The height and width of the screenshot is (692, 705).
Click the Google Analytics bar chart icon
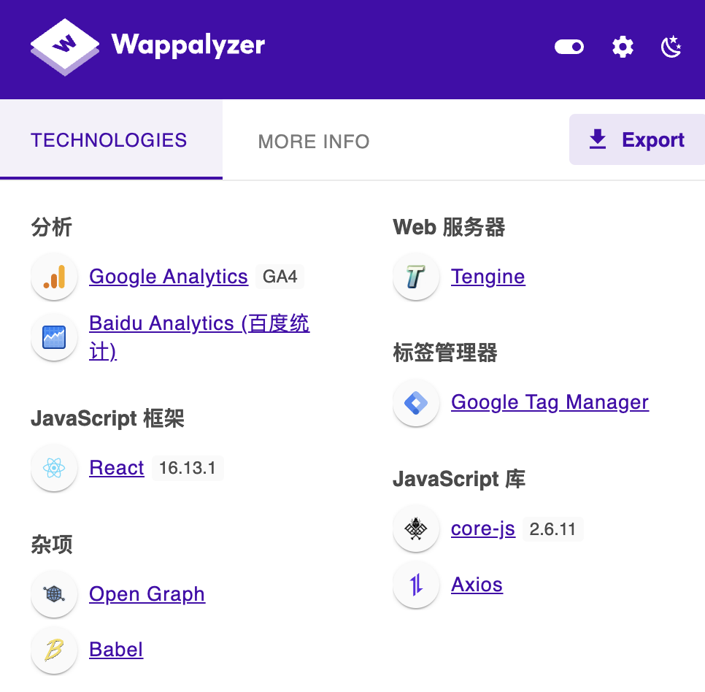55,277
